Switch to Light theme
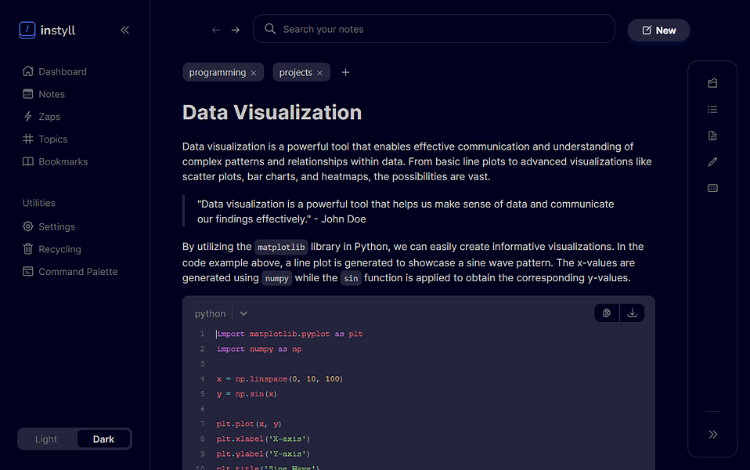The height and width of the screenshot is (470, 750). tap(46, 439)
